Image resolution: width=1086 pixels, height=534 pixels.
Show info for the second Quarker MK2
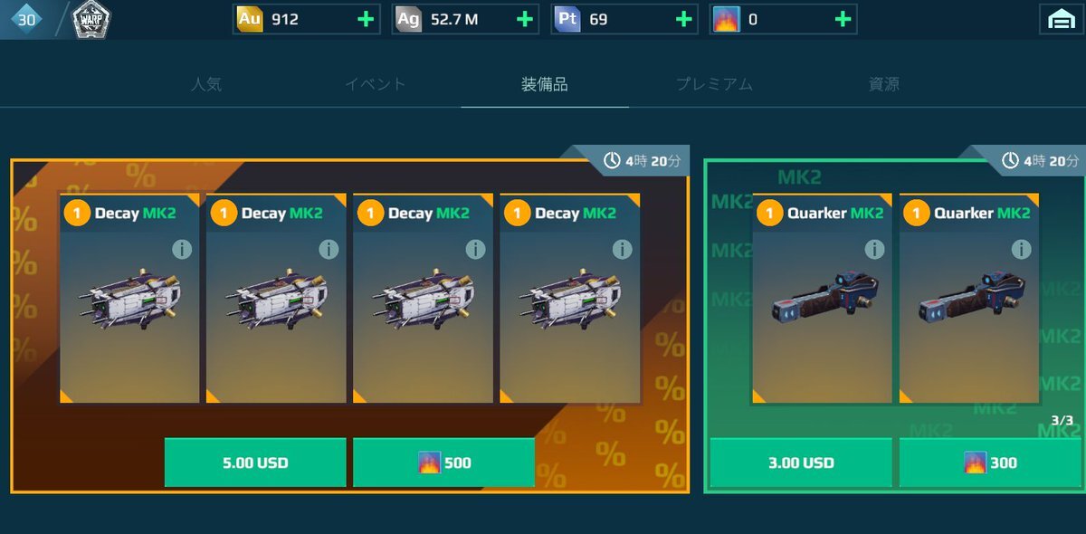click(x=1021, y=249)
